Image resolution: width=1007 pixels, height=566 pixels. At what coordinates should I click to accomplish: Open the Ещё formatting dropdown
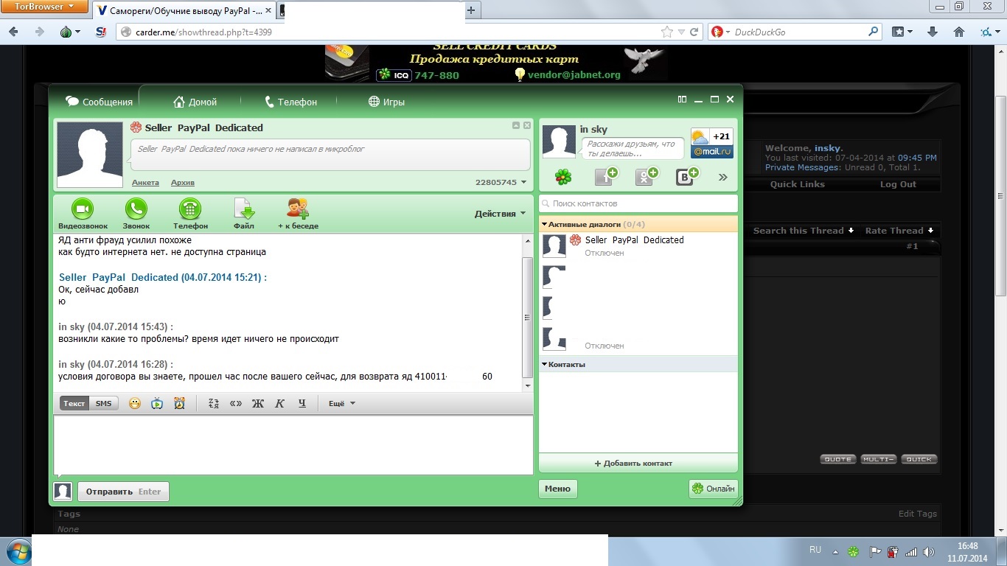coord(341,403)
